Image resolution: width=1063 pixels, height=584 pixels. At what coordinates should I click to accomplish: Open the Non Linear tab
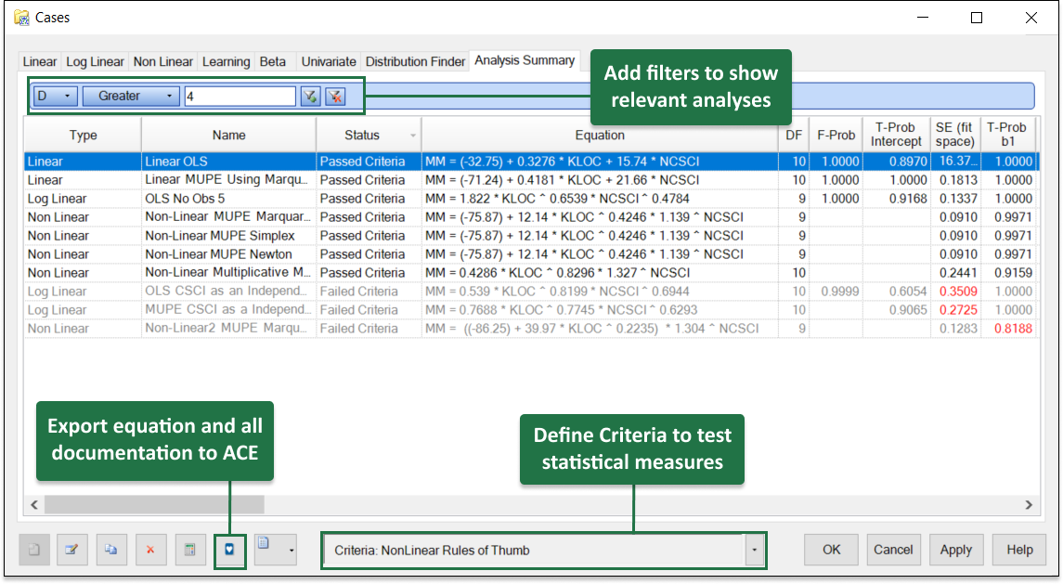point(163,61)
